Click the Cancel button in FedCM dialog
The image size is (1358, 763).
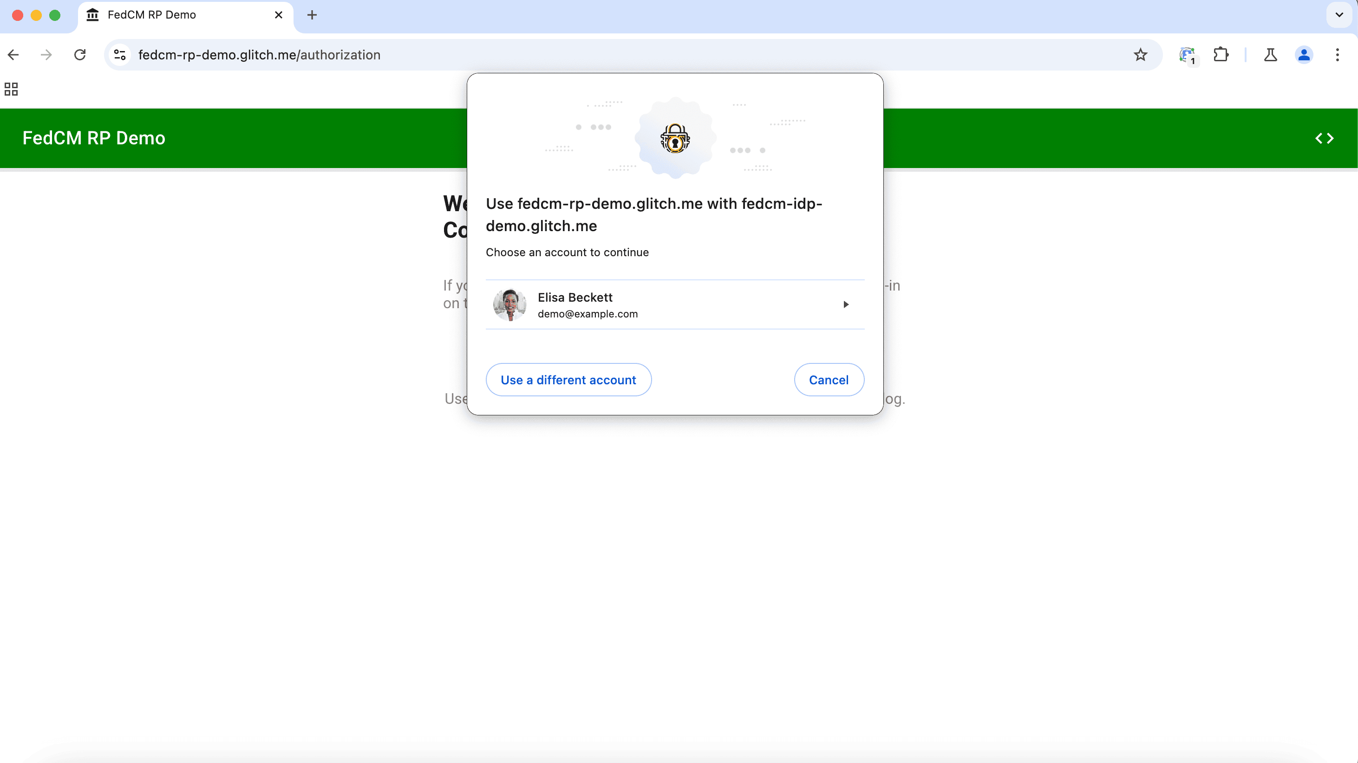click(x=828, y=379)
